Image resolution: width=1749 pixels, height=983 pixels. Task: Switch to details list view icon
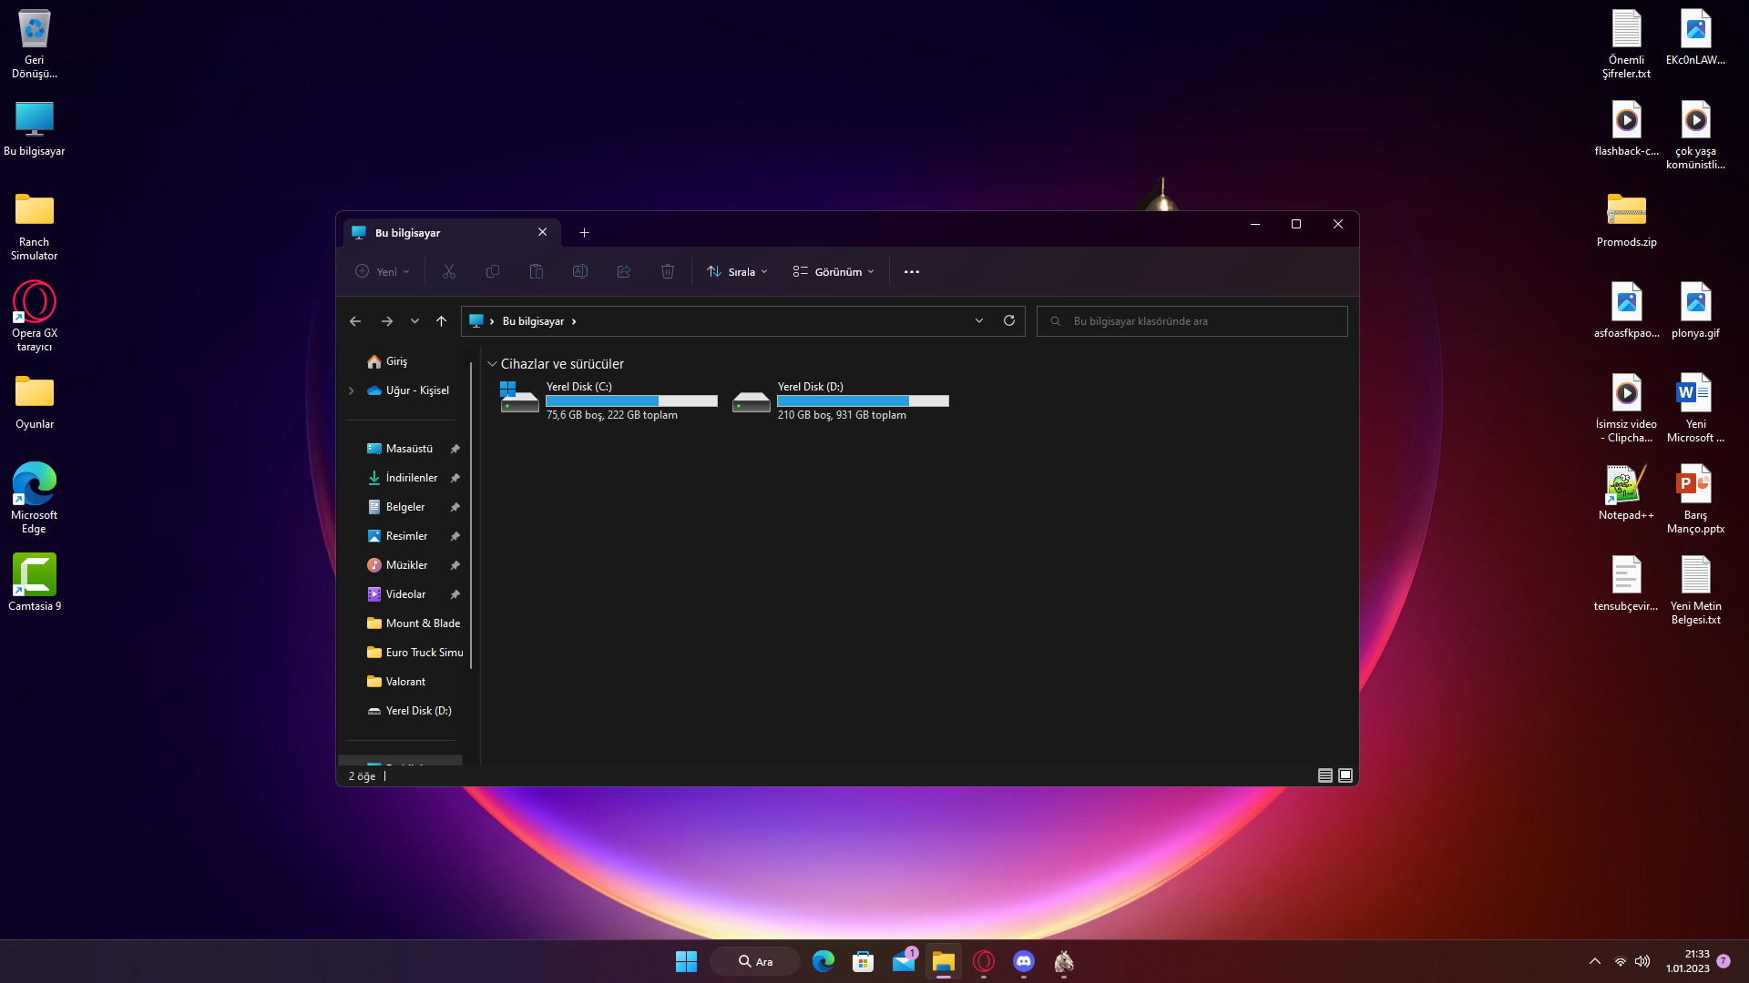[1325, 775]
